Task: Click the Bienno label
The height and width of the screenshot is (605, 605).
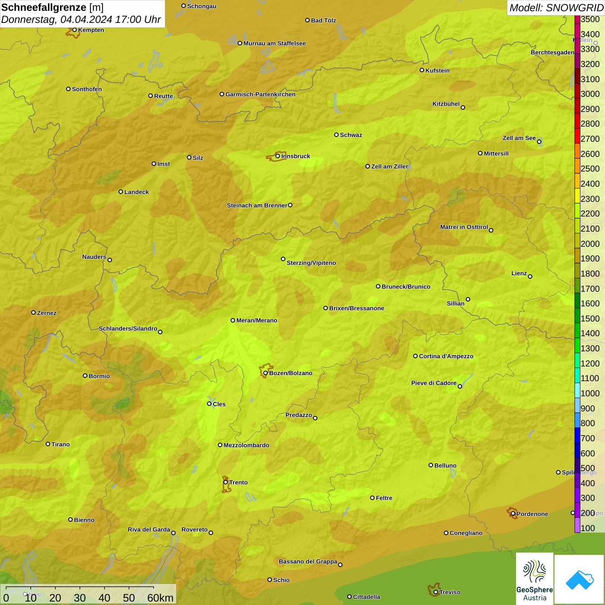Action: 84,520
